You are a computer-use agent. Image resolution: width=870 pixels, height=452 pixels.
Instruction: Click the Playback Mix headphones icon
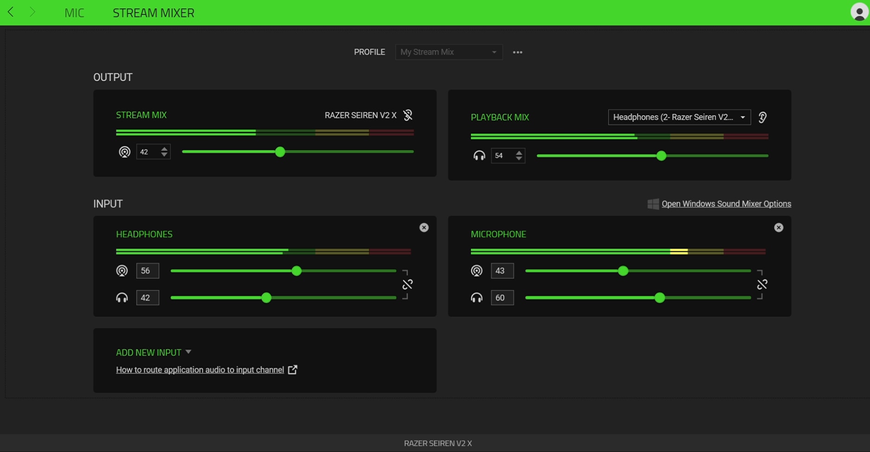point(479,155)
